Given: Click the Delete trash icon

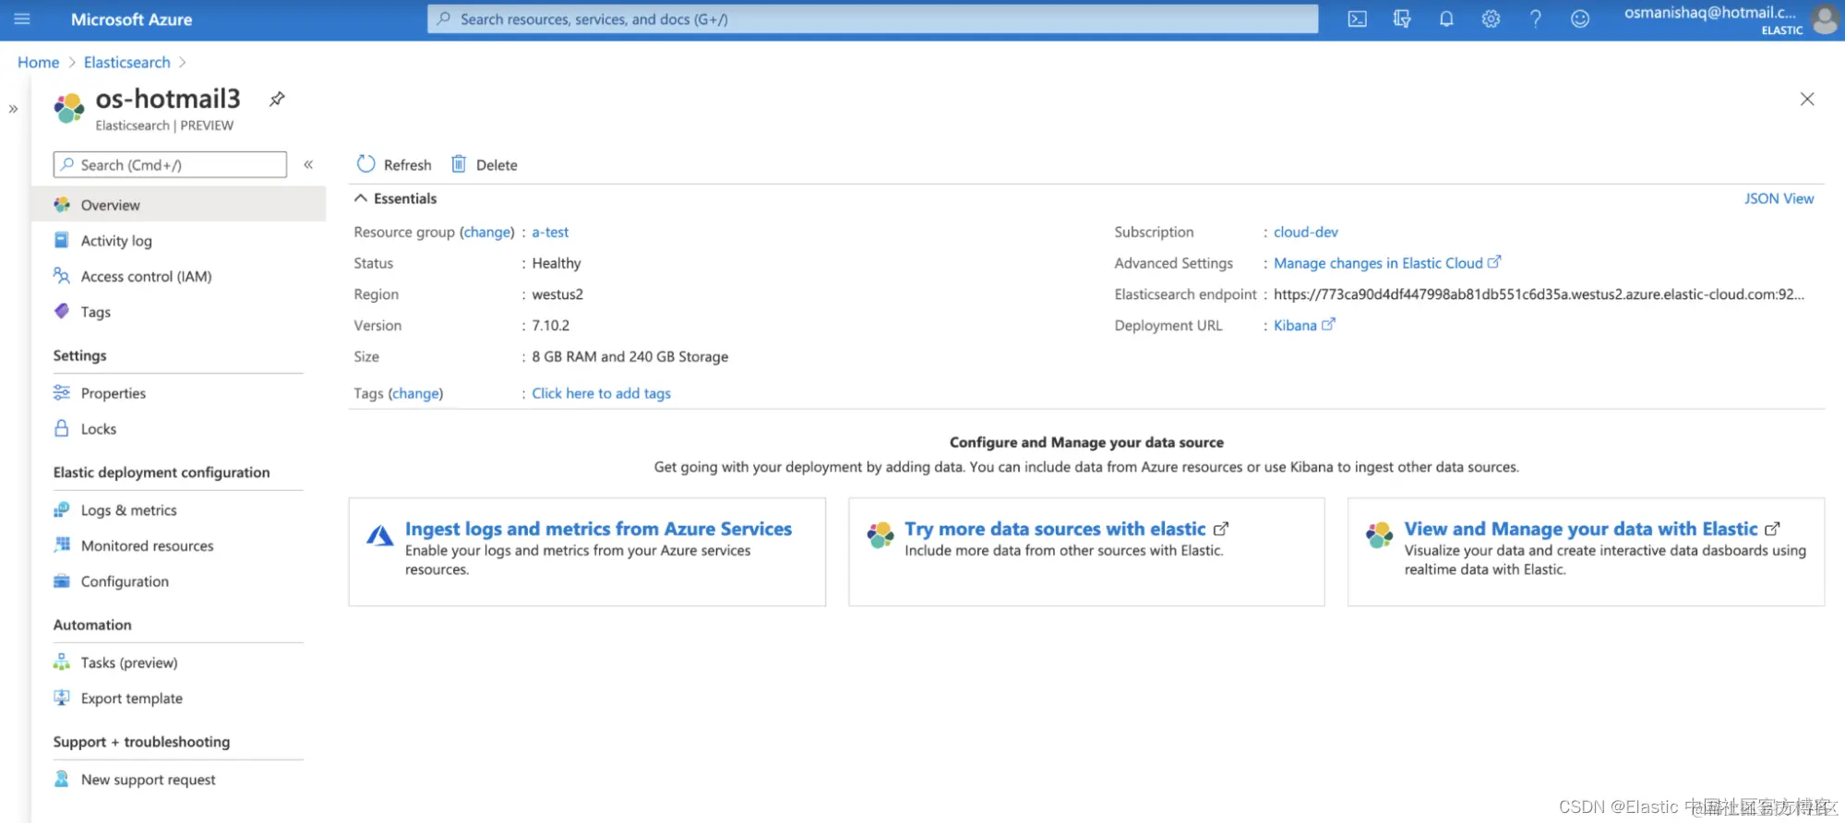Looking at the screenshot, I should click(459, 164).
